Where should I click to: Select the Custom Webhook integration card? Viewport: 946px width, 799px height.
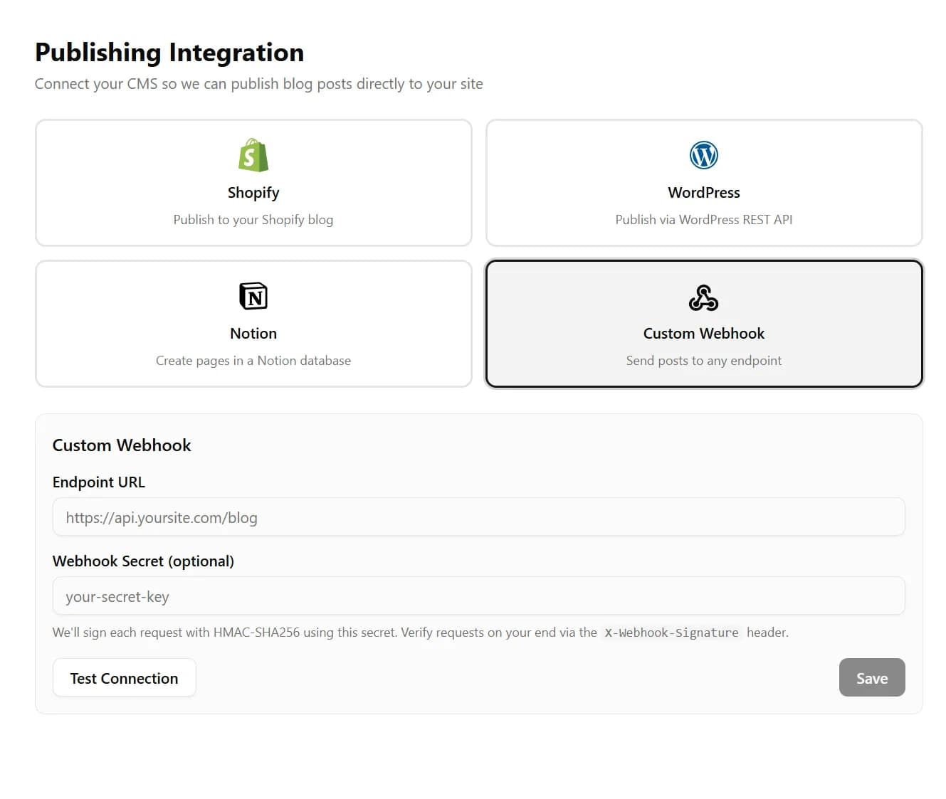coord(703,323)
